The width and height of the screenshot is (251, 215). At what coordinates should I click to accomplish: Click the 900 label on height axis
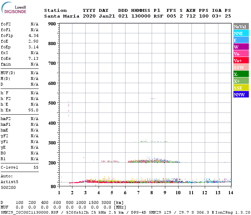click(52, 24)
